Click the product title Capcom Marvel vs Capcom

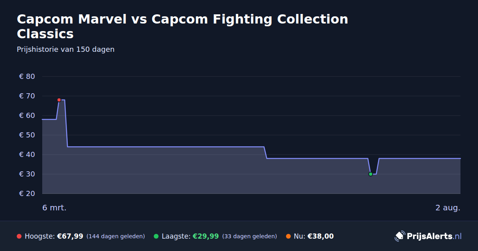pyautogui.click(x=182, y=26)
